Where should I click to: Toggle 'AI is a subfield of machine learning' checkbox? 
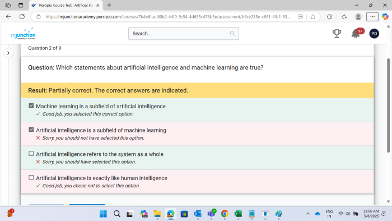31,130
